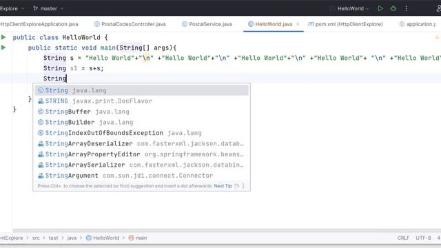Pick StringIndexOutOfBoundsException suggestion
Screen dimensions: 441x248
click(x=141, y=133)
